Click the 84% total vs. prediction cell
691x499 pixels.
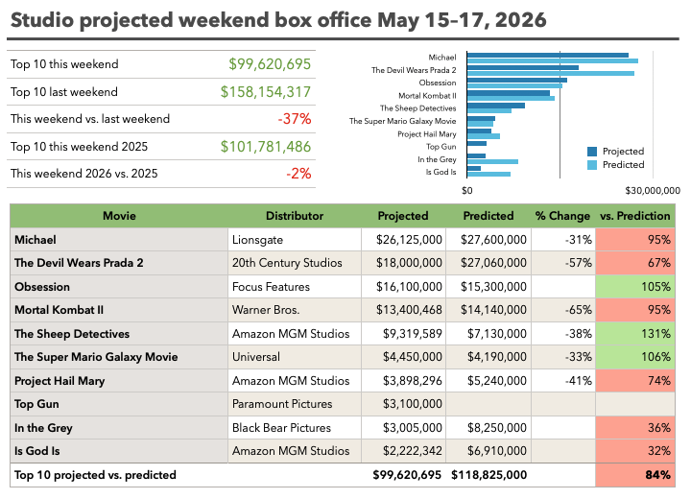pyautogui.click(x=635, y=475)
